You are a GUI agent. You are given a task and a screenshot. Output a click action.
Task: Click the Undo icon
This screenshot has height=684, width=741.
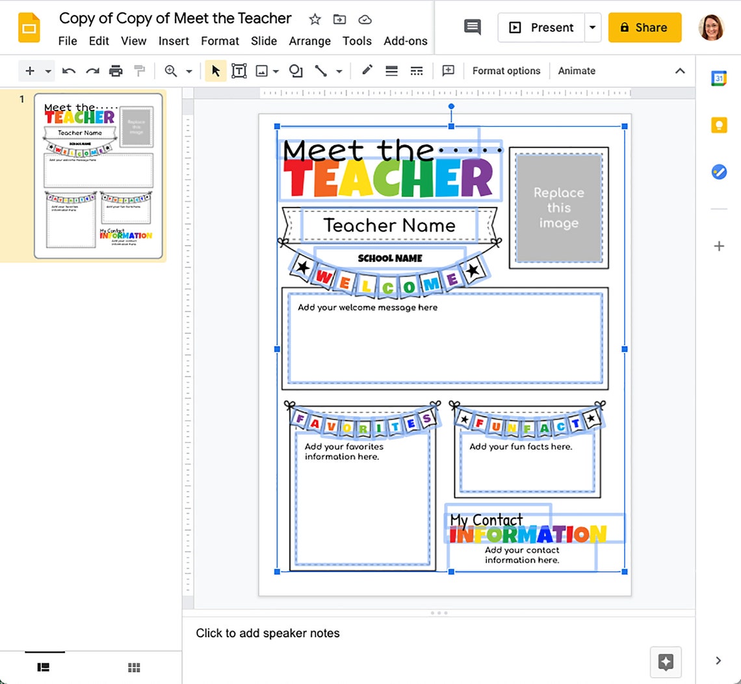click(x=68, y=71)
